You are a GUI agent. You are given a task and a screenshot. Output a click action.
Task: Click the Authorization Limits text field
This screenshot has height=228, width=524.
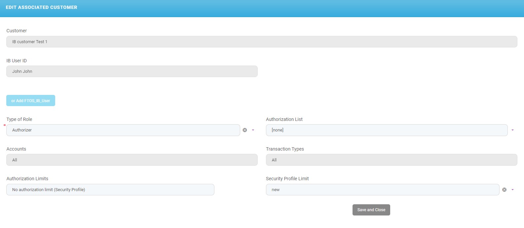(x=110, y=190)
